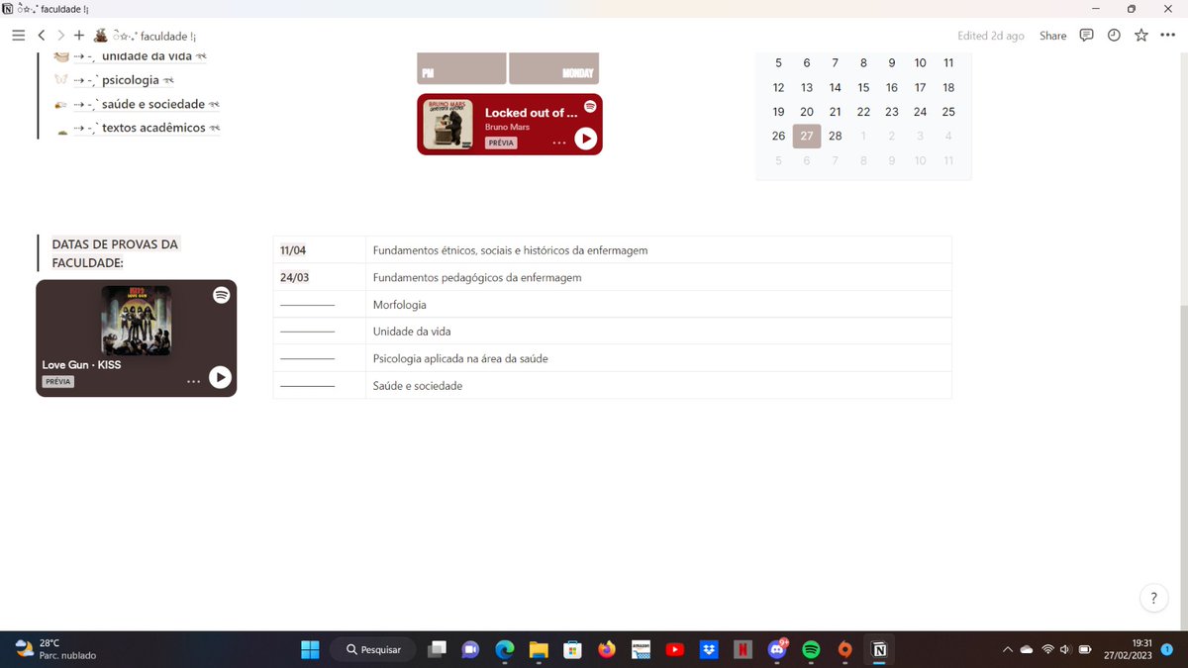This screenshot has width=1188, height=668.
Task: Show hidden system tray icons
Action: 1008,649
